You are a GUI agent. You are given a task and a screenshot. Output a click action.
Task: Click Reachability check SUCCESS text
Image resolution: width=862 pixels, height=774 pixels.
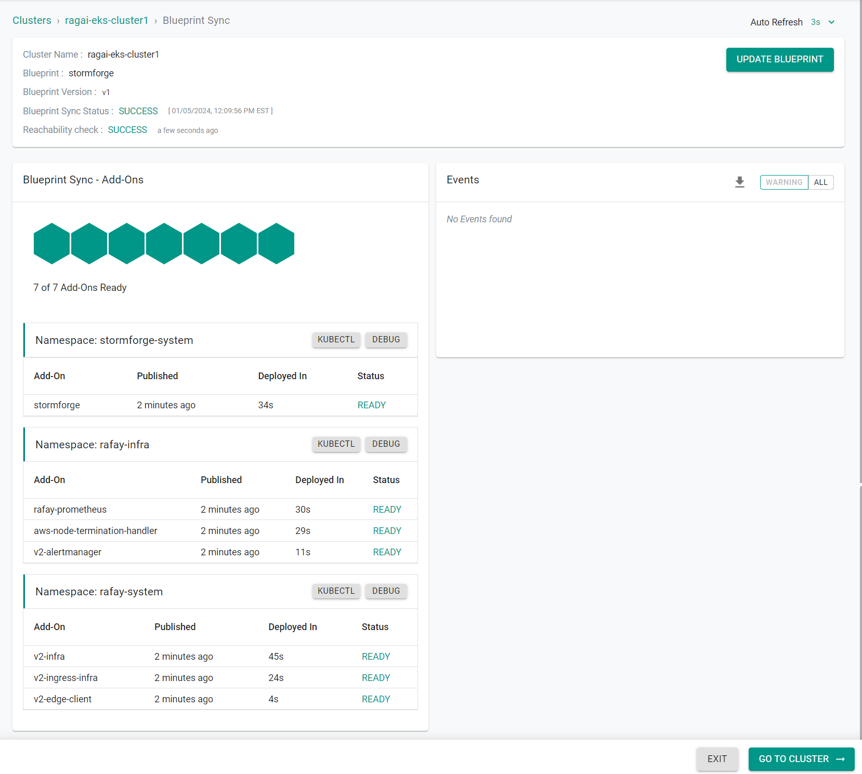(127, 130)
